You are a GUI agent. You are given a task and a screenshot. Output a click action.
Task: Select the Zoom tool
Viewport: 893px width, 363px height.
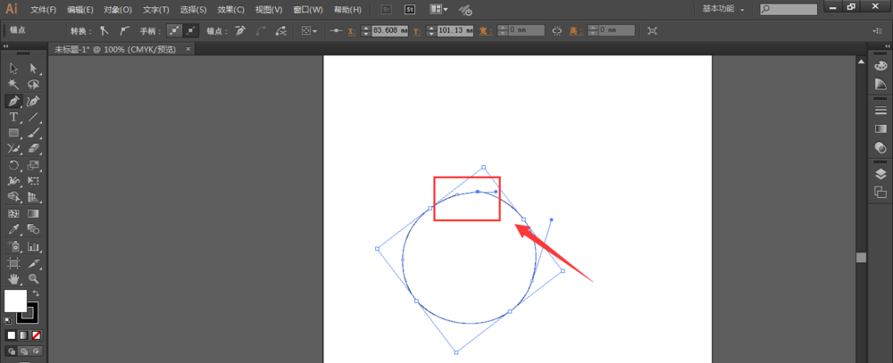[x=34, y=279]
